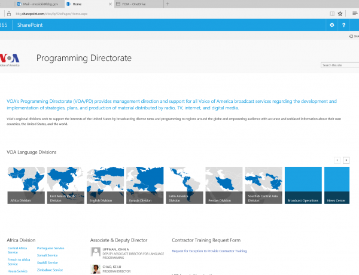The image size is (359, 275).
Task: Open Africa Division tile
Action: (x=26, y=185)
